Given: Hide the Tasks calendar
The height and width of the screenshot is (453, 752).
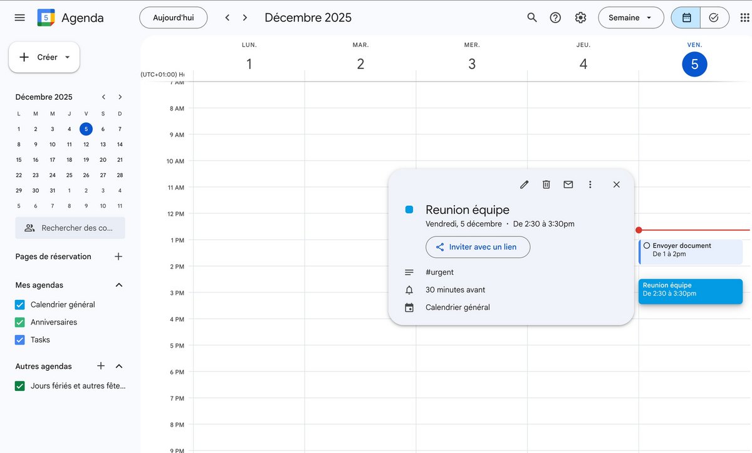Looking at the screenshot, I should [19, 340].
